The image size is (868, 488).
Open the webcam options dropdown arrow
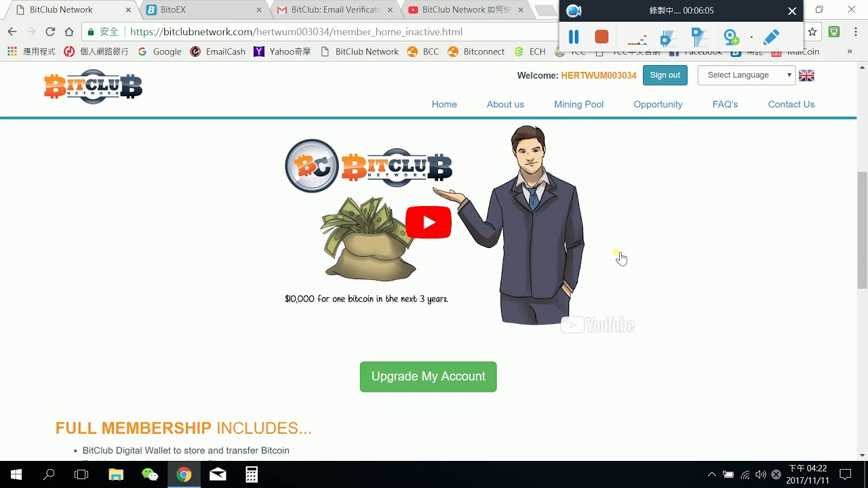tap(751, 38)
